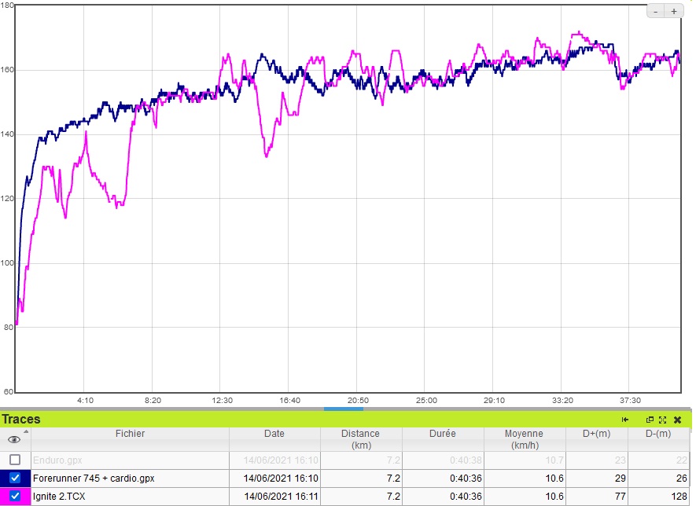This screenshot has width=696, height=506.
Task: Select the Forerunner 745 + cardio.gpx file name
Action: 94,478
